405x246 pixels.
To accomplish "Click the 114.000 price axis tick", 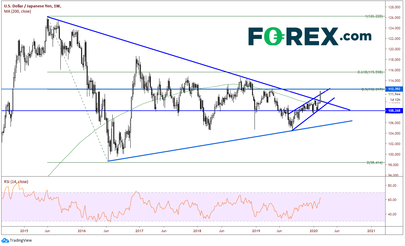I will (394, 81).
